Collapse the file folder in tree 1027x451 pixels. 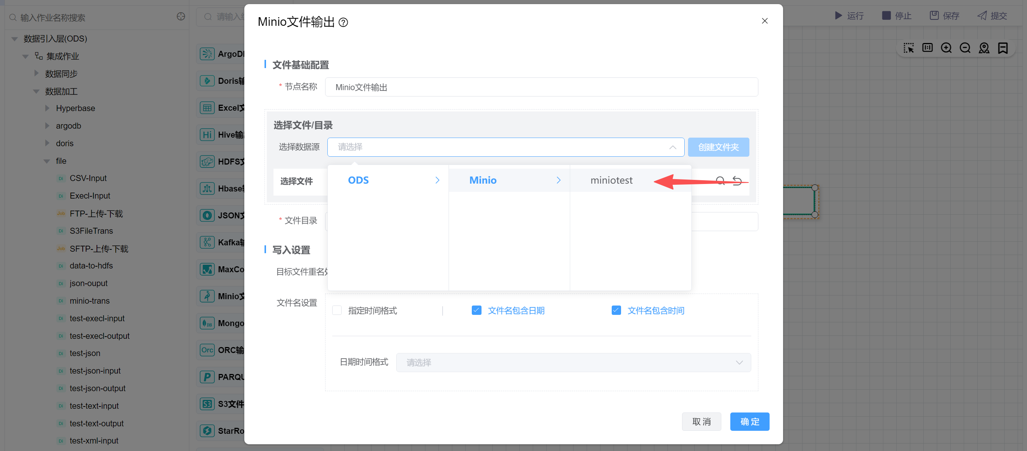(47, 161)
